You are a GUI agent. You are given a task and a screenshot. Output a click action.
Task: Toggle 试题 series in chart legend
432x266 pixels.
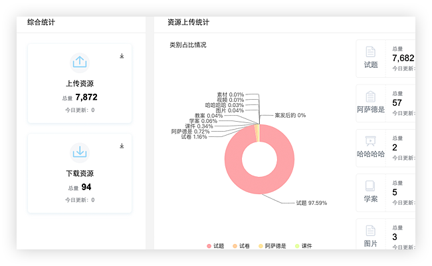[215, 246]
